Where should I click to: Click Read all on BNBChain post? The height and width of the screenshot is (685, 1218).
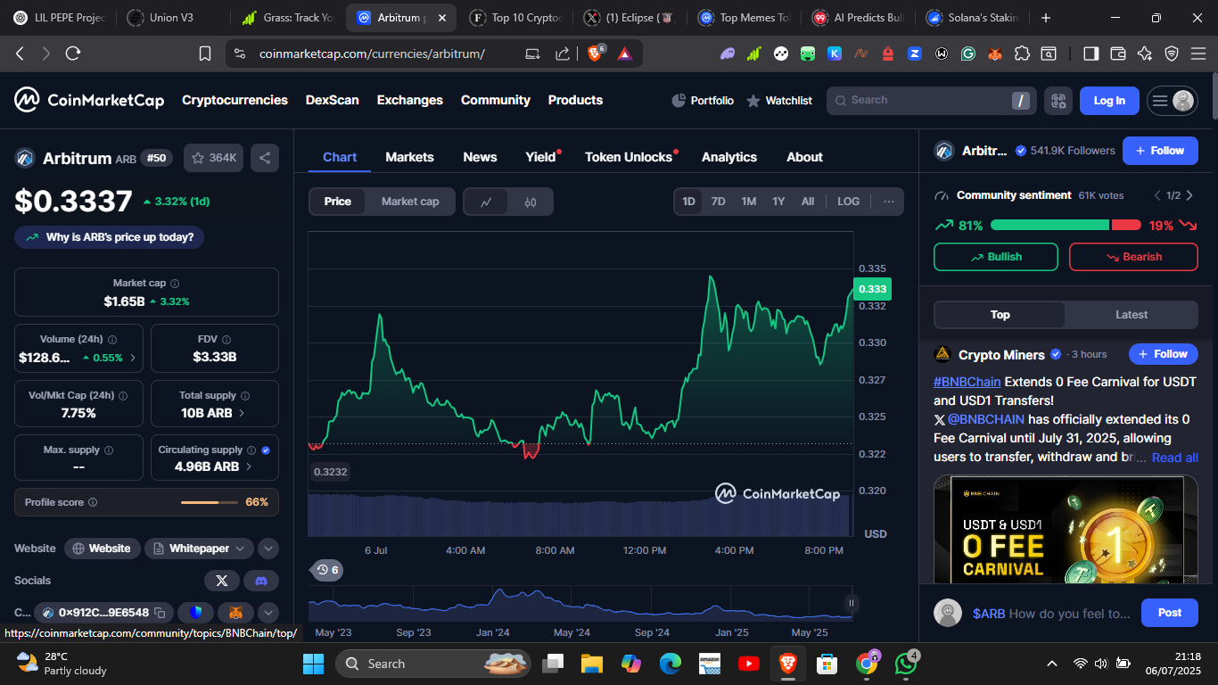pyautogui.click(x=1175, y=458)
